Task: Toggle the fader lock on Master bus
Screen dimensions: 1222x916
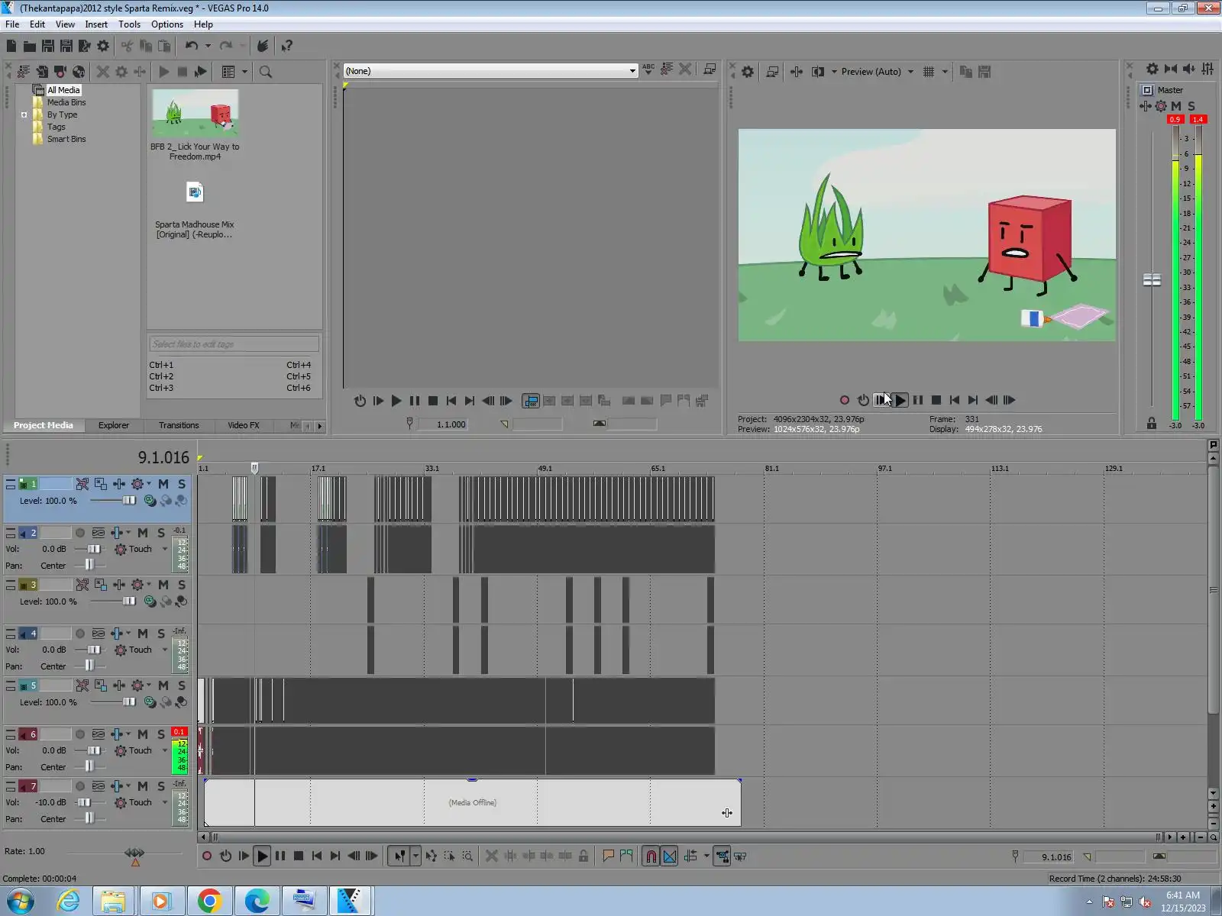Action: [1152, 424]
